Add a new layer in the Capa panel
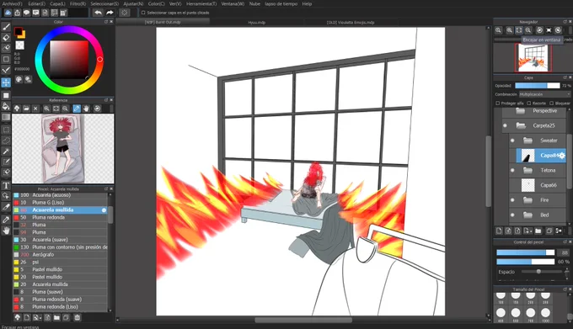This screenshot has width=573, height=329. coord(499,231)
